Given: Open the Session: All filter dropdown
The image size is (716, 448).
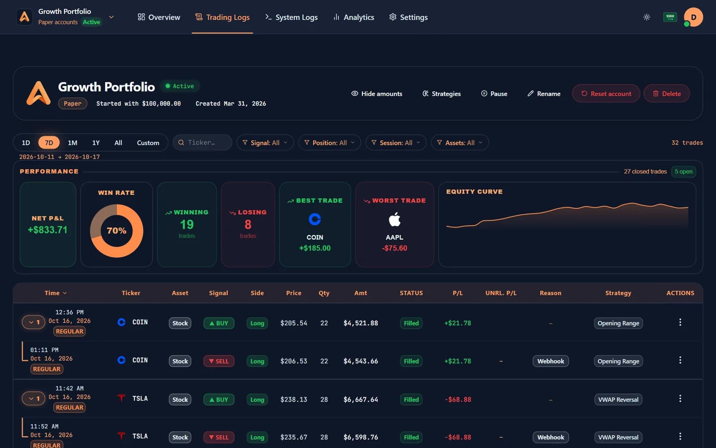Looking at the screenshot, I should 396,142.
